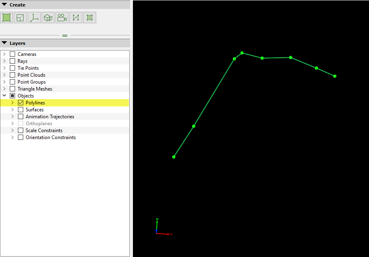Click the coordinate axes creation icon

(x=34, y=18)
